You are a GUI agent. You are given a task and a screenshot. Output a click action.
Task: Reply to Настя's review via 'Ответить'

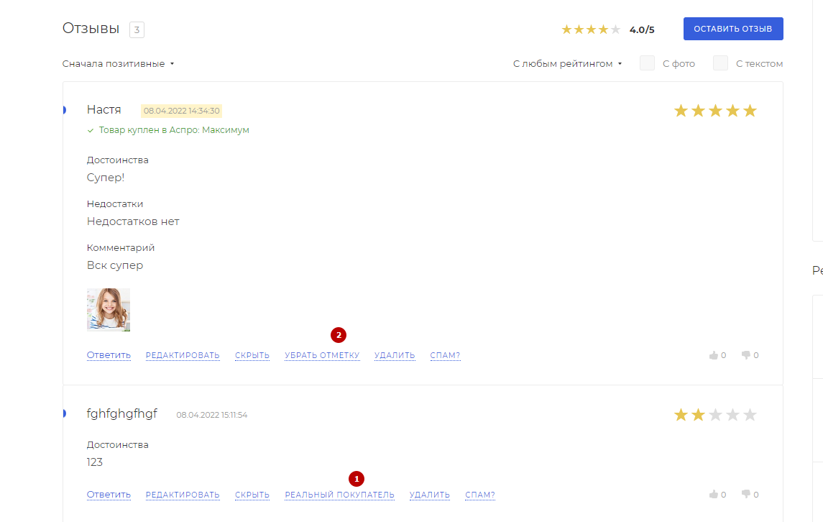[109, 355]
